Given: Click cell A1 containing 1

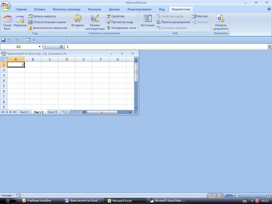Looking at the screenshot, I should (16, 65).
